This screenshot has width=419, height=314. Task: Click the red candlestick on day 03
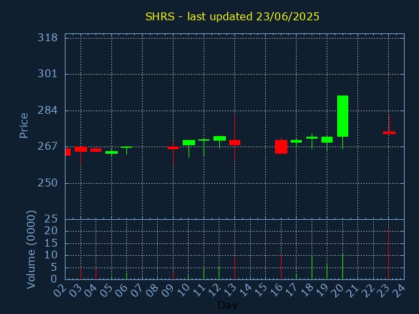[81, 149]
